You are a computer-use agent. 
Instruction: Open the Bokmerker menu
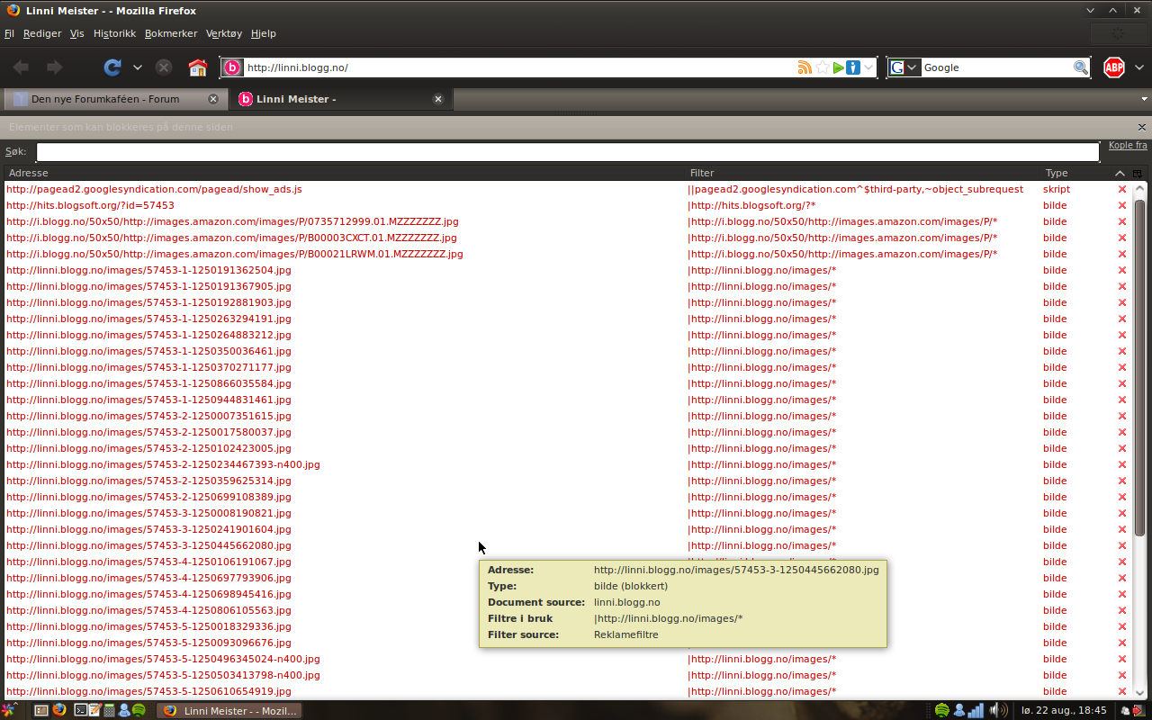coord(171,33)
